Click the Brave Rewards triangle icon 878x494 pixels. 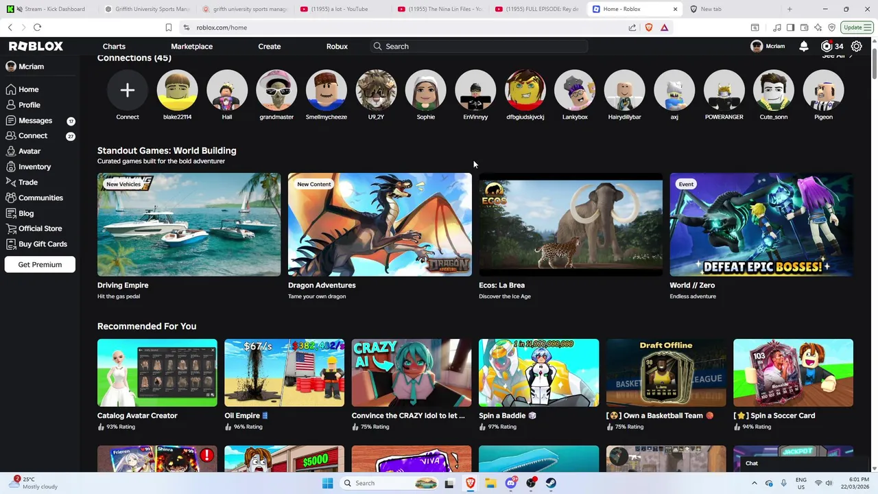click(665, 27)
